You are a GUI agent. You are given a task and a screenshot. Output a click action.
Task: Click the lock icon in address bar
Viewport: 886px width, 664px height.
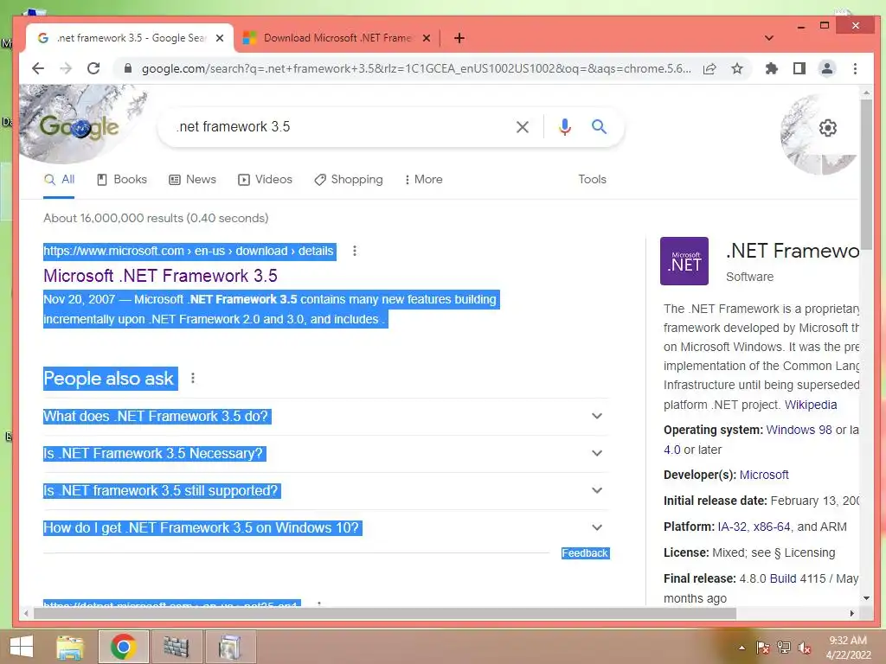click(x=128, y=68)
